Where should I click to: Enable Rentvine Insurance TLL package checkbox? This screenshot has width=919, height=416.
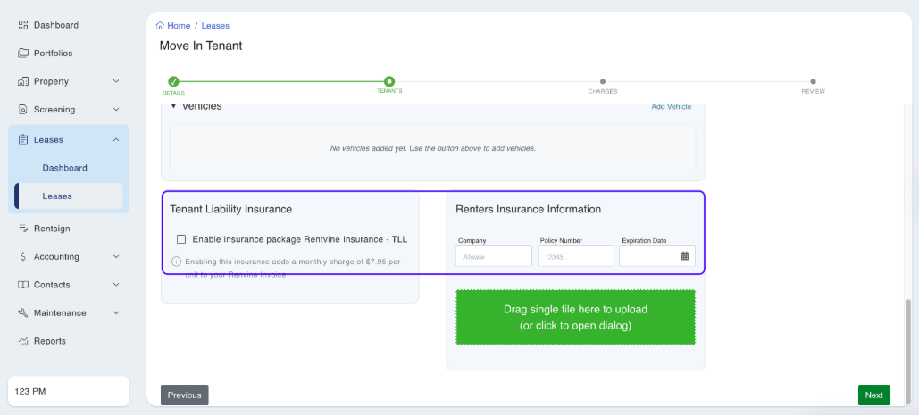181,239
